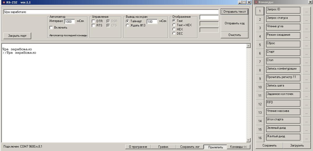313x151 pixels.
Task: Click numbered button 1 for Запрос ID
Action: pyautogui.click(x=260, y=11)
